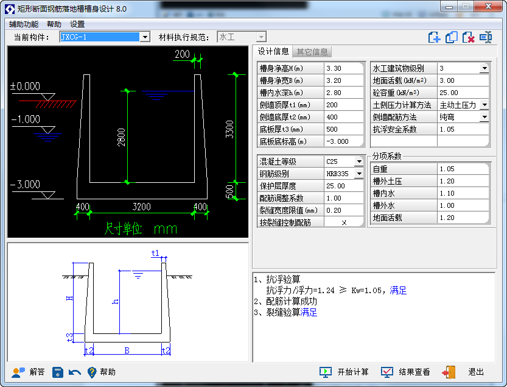
Task: Click the 抗浮安全系数 value field
Action: point(463,129)
